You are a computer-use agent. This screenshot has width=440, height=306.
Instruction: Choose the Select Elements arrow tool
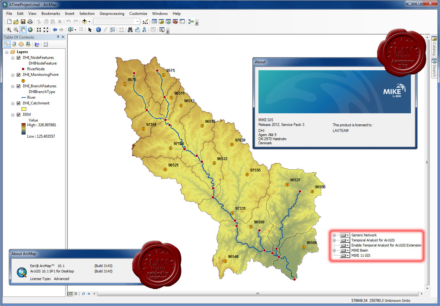90,30
